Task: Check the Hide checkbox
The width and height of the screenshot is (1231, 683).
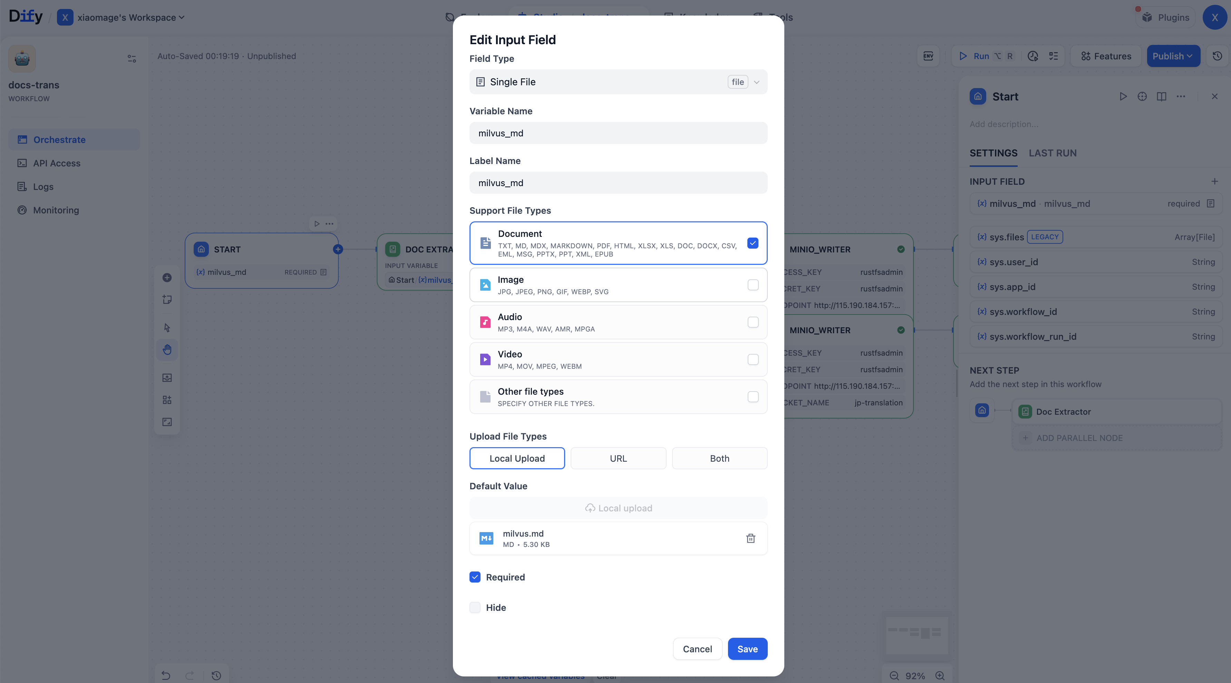Action: click(x=475, y=607)
